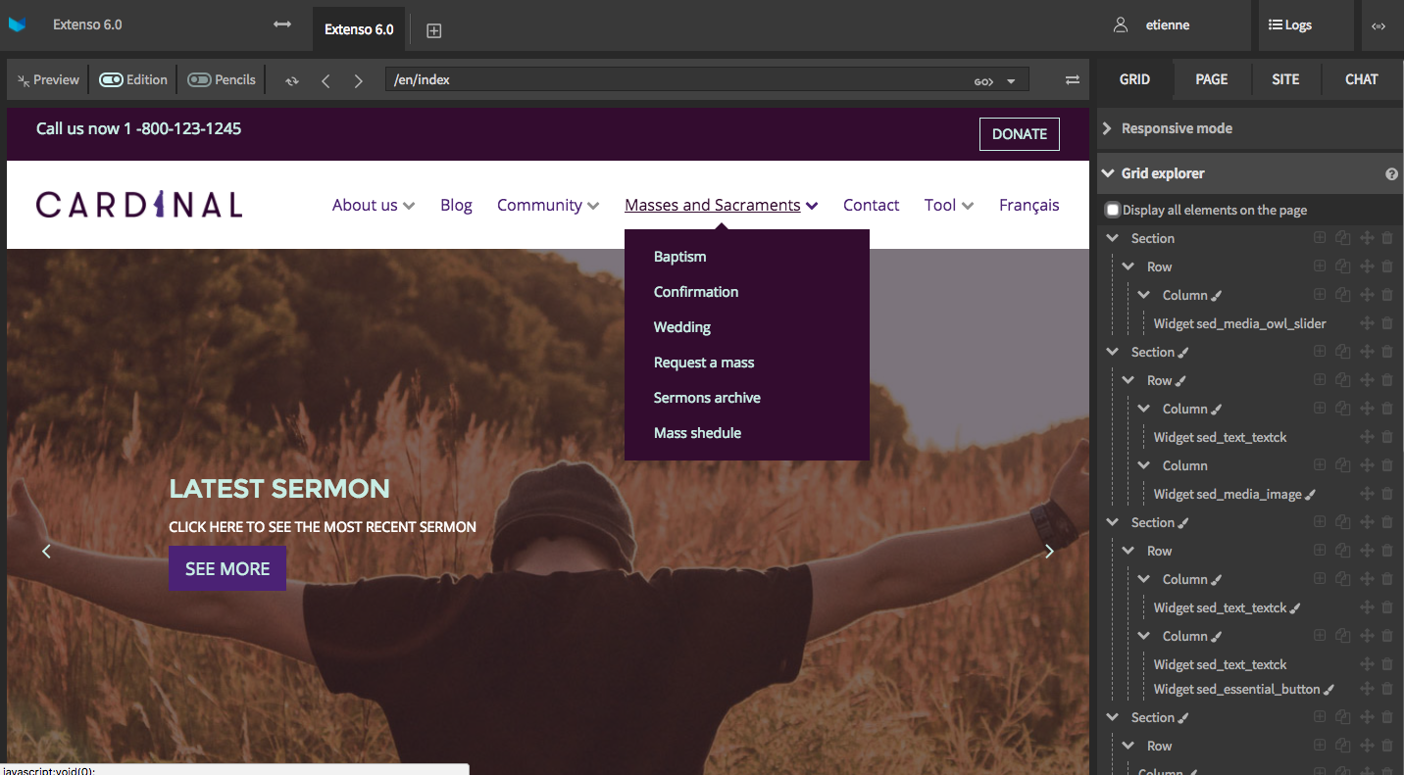Select the Widget sed_essential_button row
Image resolution: width=1404 pixels, height=775 pixels.
[x=1236, y=689]
